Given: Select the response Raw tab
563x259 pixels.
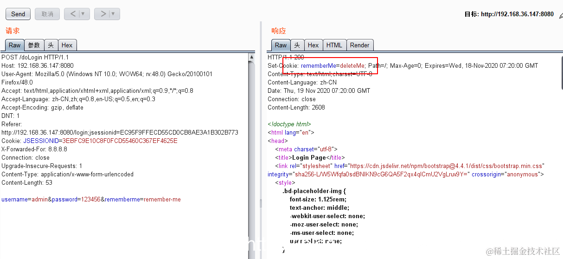Looking at the screenshot, I should tap(281, 45).
